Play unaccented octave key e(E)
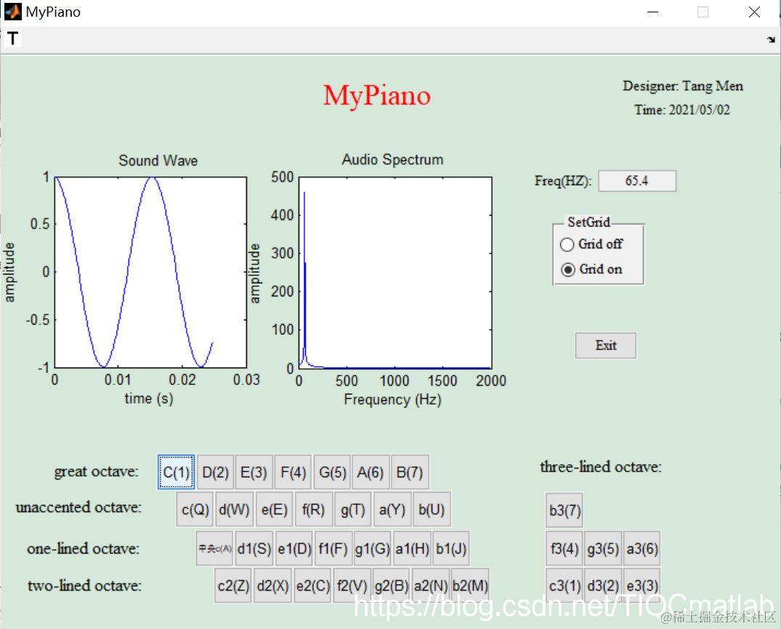781x629 pixels. pos(274,509)
